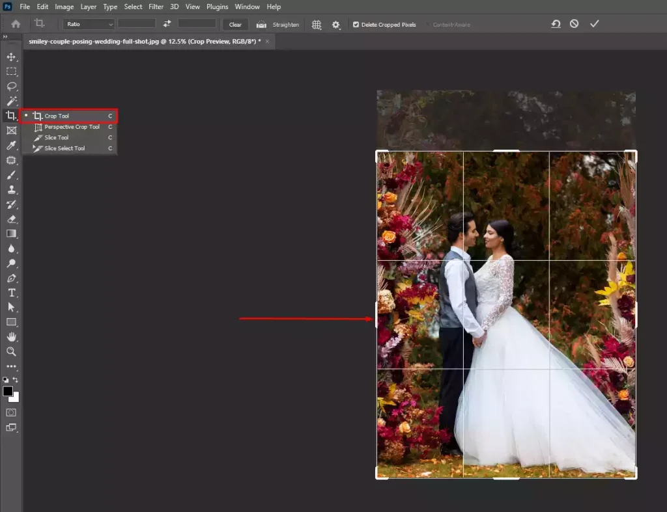Open additional crop settings via gear icon
667x512 pixels.
tap(335, 24)
